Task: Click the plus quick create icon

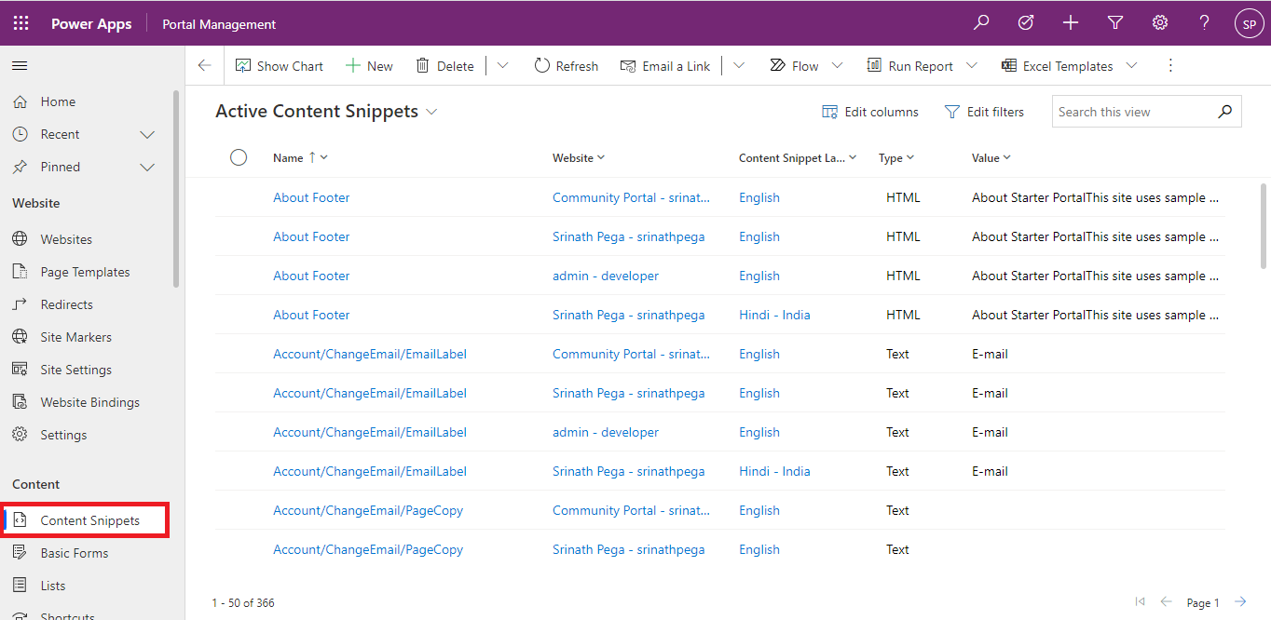Action: click(x=1071, y=23)
